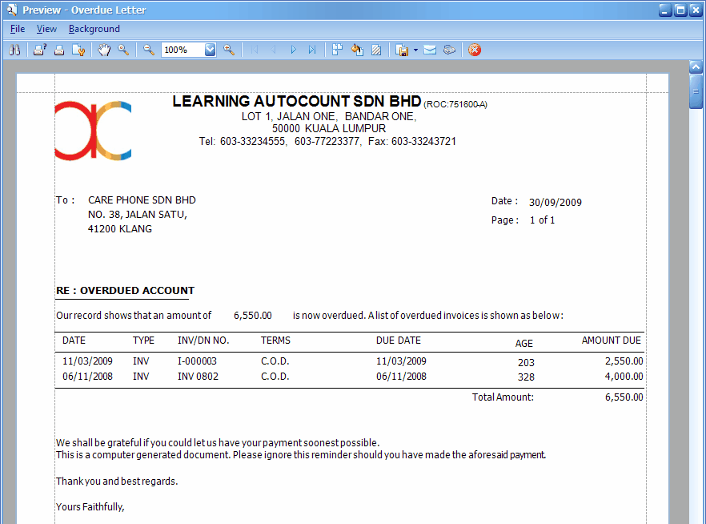
Task: Click the 41200 KLANG address line
Action: pyautogui.click(x=120, y=229)
